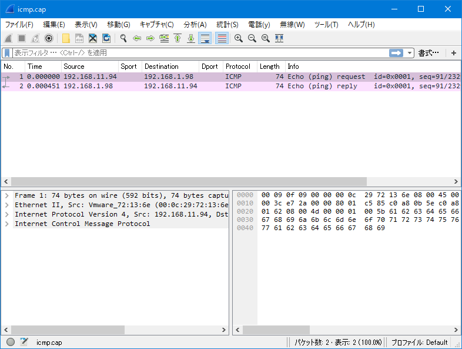The image size is (462, 349).
Task: Toggle auto-scroll during live capture
Action: 205,38
